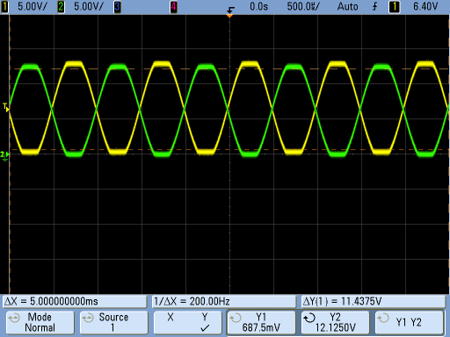Select the pink channel 4 indicator
450x337 pixels.
(174, 7)
